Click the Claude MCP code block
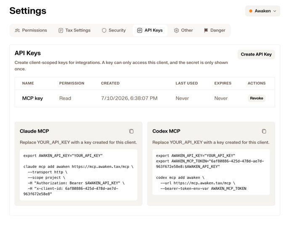The image size is (286, 226). (78, 175)
